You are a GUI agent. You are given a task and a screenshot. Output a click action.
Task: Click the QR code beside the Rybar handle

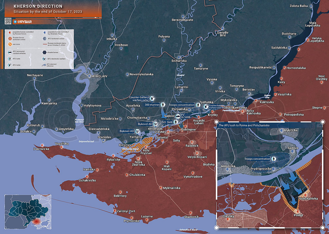(8, 21)
